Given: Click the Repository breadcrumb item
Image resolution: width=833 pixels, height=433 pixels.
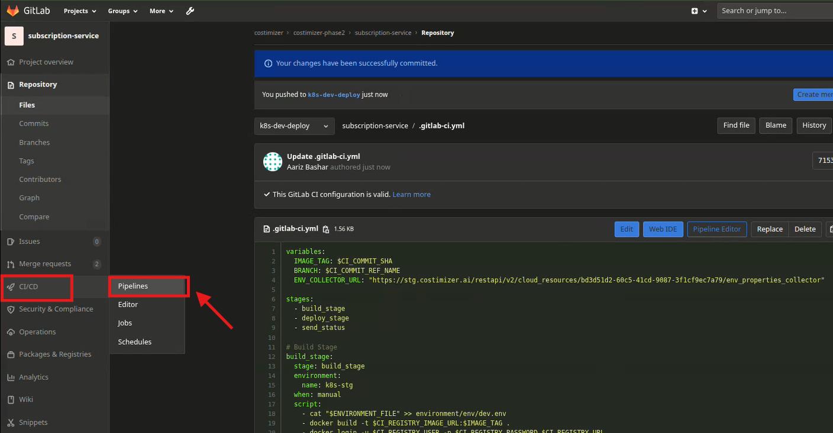Looking at the screenshot, I should (437, 33).
